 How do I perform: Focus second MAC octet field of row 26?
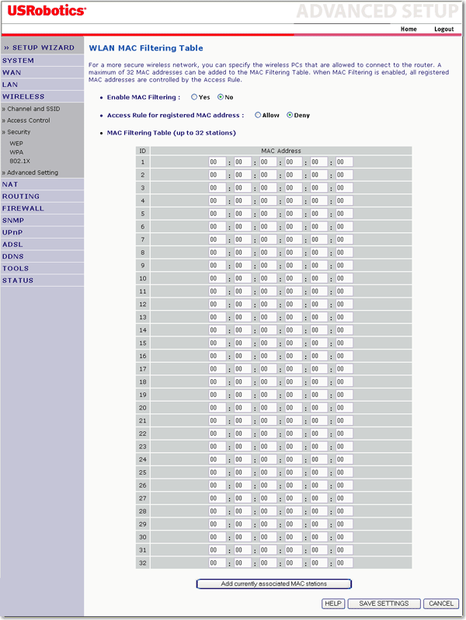[x=242, y=485]
